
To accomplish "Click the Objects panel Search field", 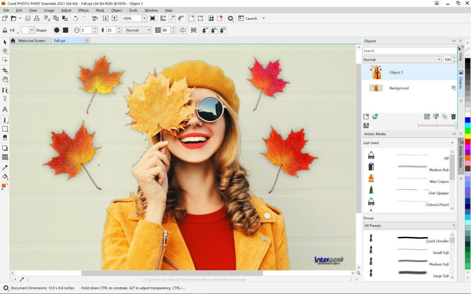I will [409, 51].
